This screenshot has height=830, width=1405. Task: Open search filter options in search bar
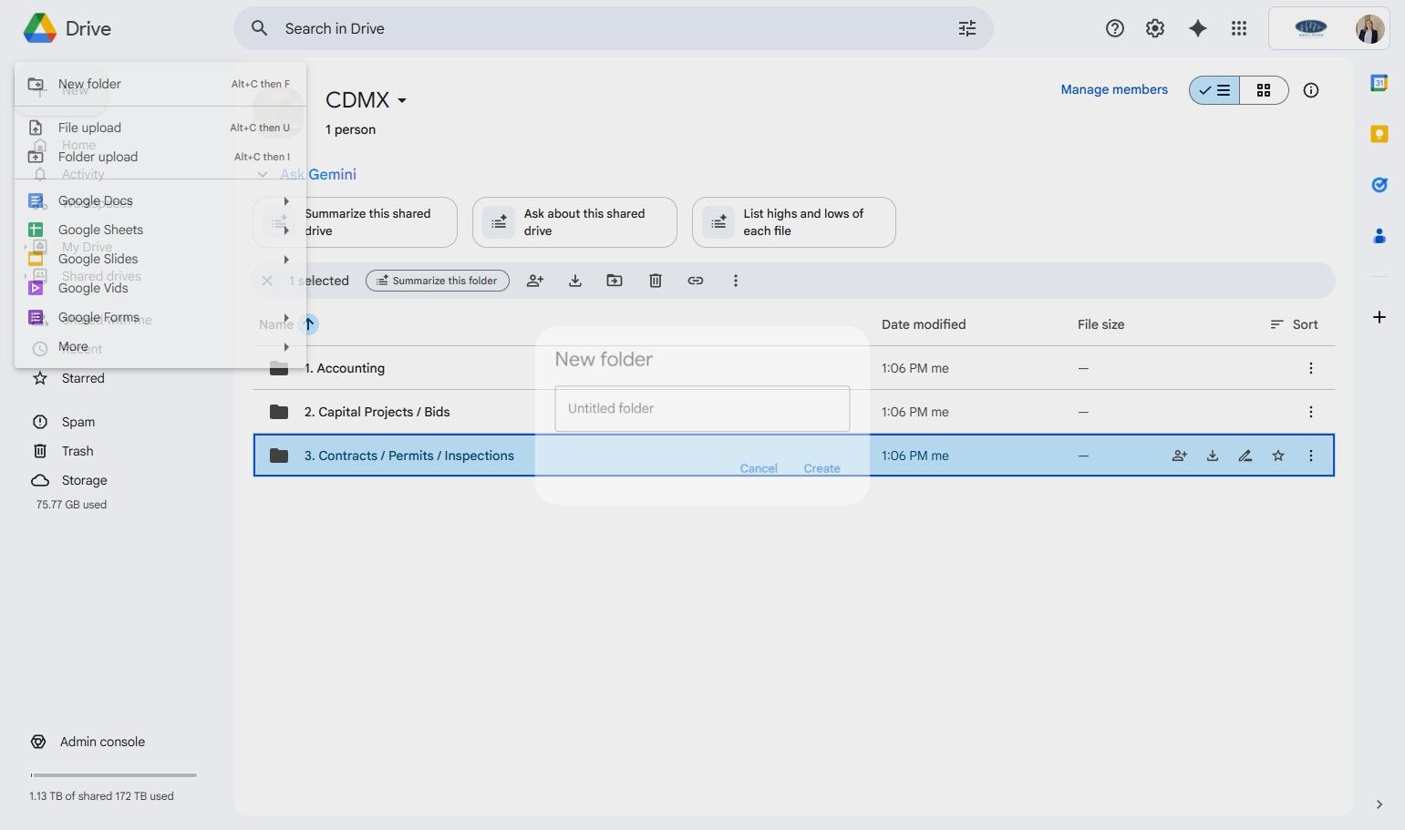pyautogui.click(x=966, y=28)
